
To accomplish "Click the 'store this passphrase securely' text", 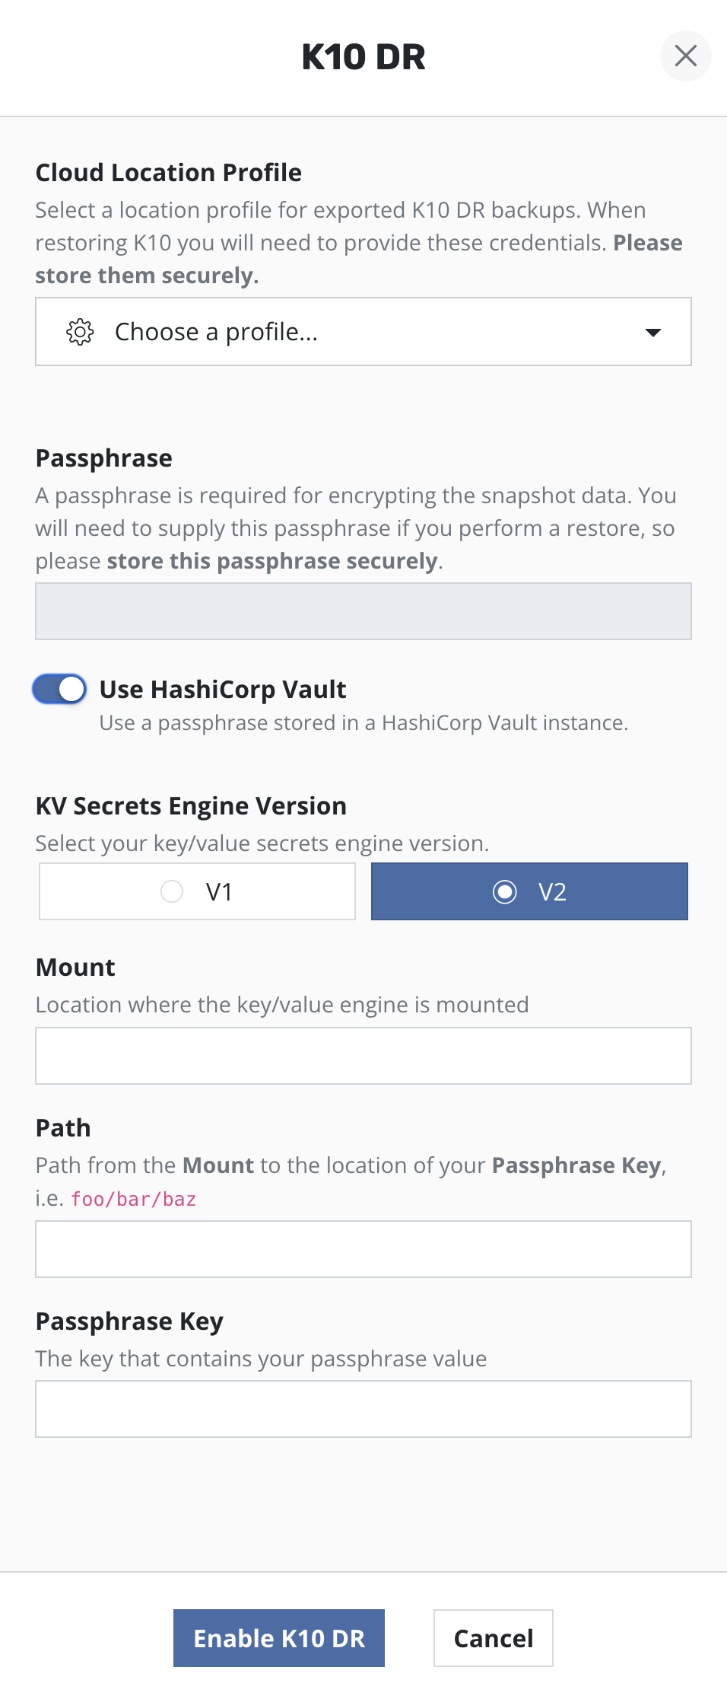I will pyautogui.click(x=272, y=561).
